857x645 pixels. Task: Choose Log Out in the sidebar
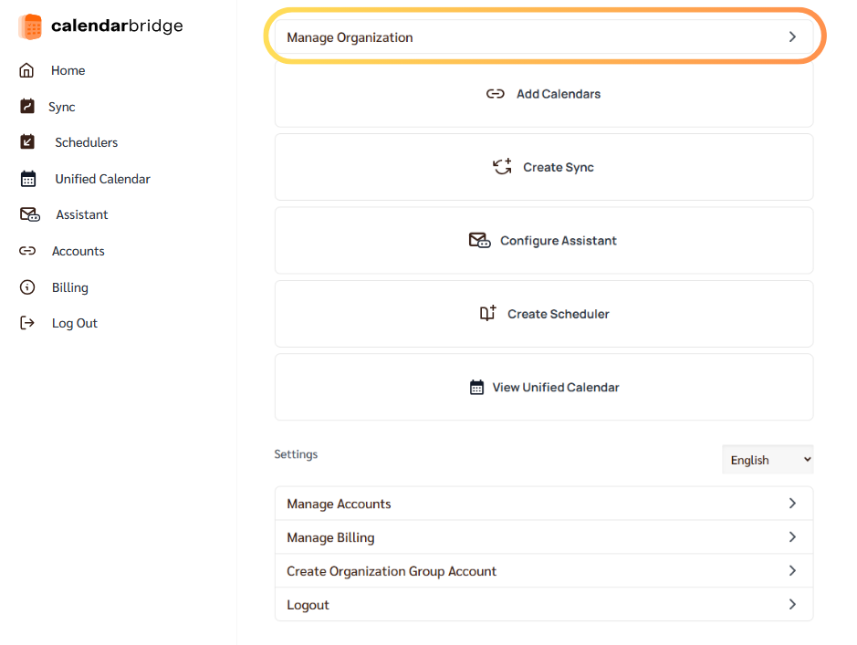[x=74, y=323]
